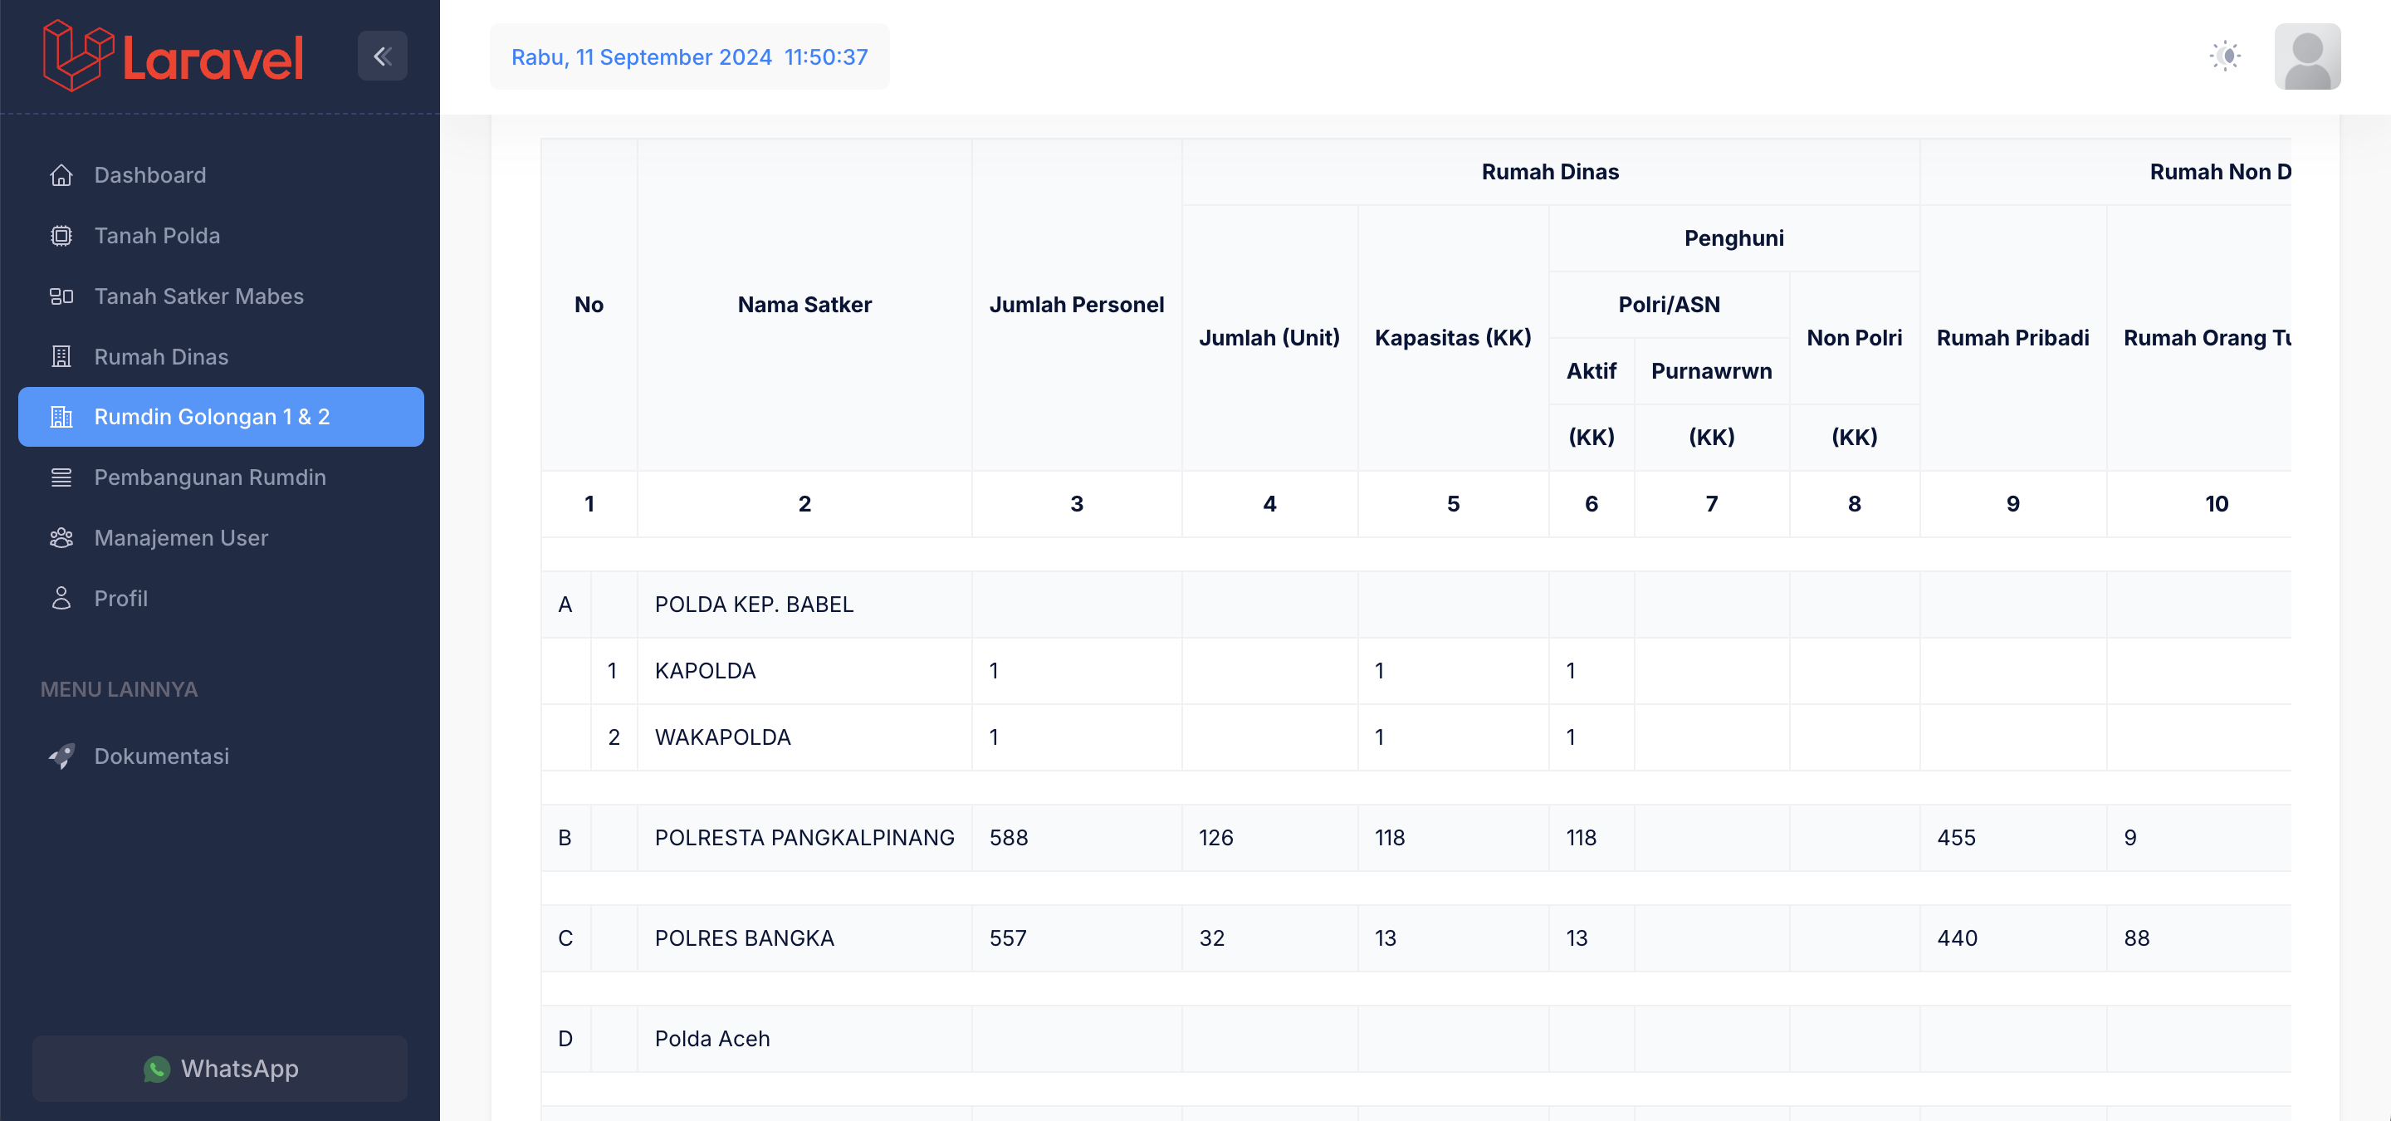Click the Nama Satker column header

click(804, 305)
